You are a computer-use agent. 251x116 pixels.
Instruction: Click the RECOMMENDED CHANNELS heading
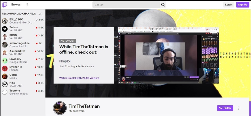pyautogui.click(x=19, y=14)
